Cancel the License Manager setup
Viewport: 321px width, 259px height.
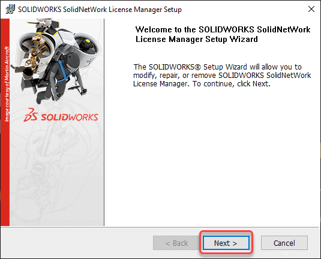[284, 243]
